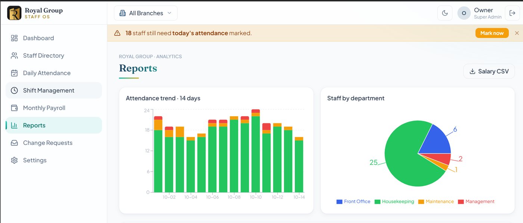
Task: Select Shift Management in sidebar
Action: click(x=54, y=90)
